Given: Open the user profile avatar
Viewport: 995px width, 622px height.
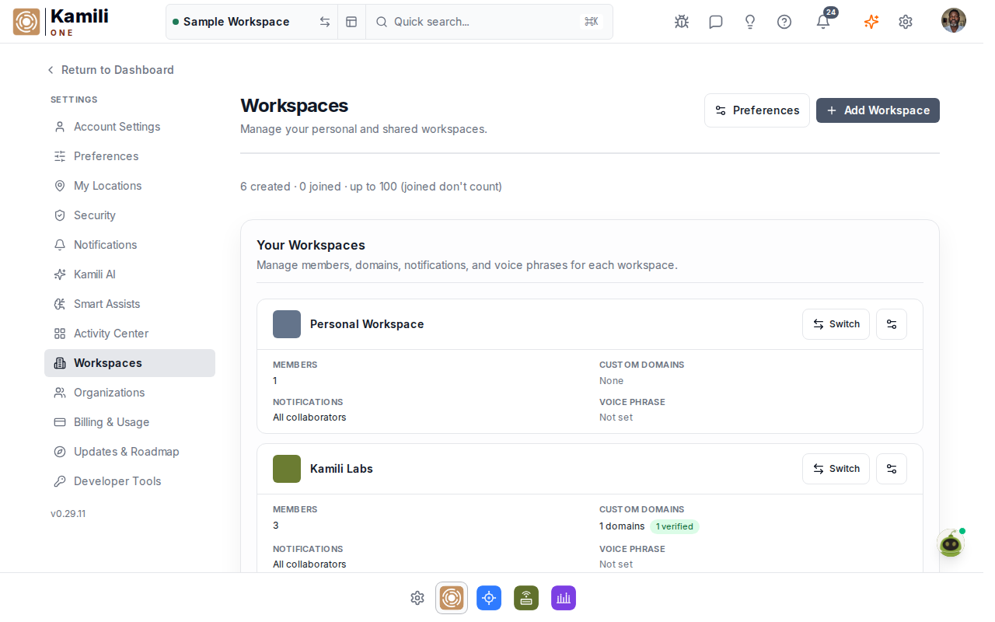Looking at the screenshot, I should point(954,20).
